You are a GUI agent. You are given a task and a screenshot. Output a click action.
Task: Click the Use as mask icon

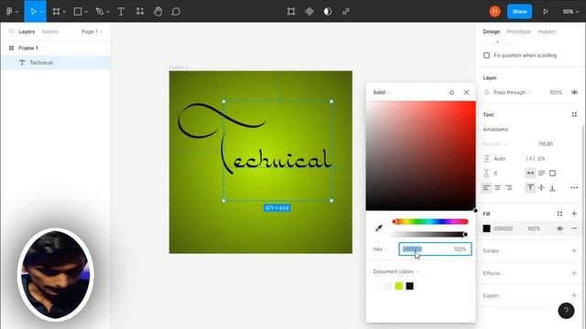328,12
